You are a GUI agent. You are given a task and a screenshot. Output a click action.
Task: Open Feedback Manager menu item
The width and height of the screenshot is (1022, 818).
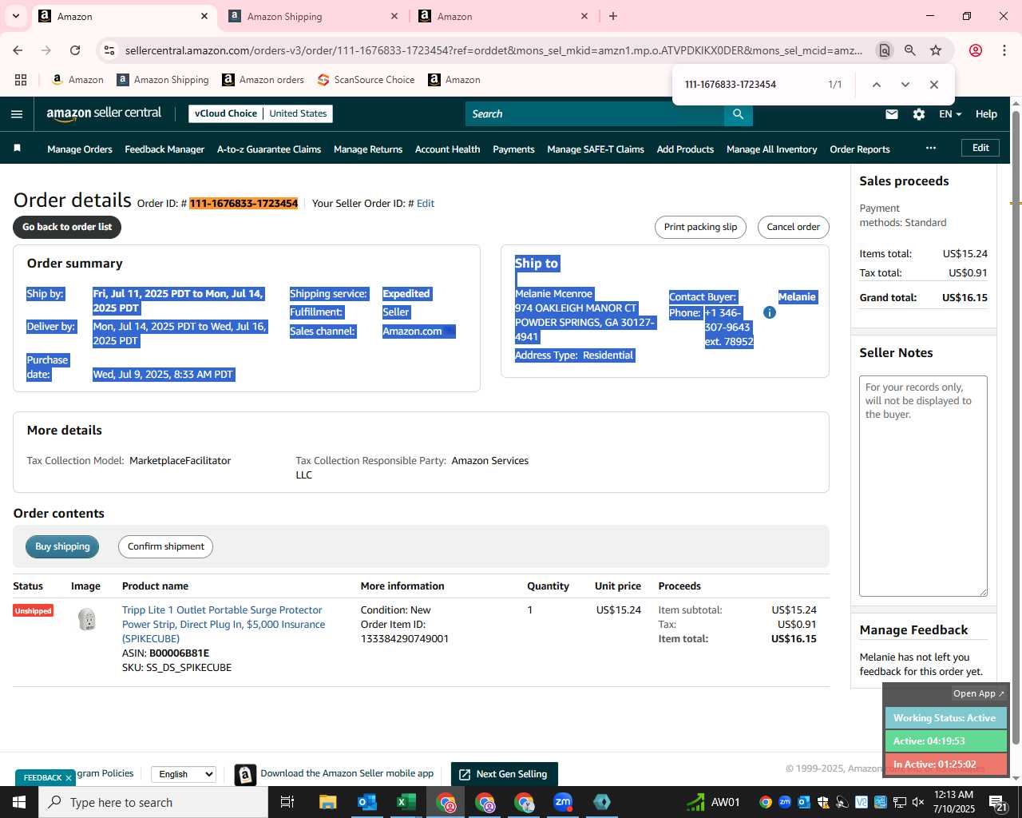pyautogui.click(x=164, y=149)
